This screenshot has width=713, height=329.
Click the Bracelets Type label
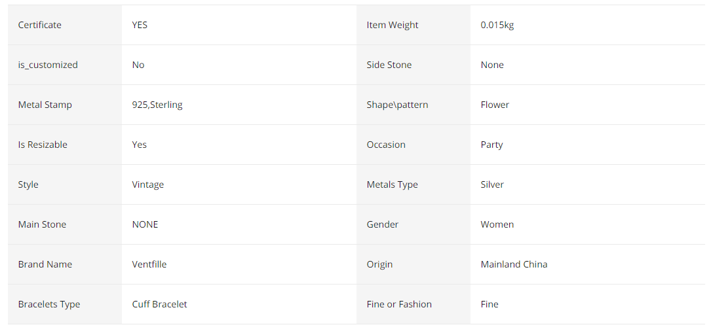click(x=49, y=304)
